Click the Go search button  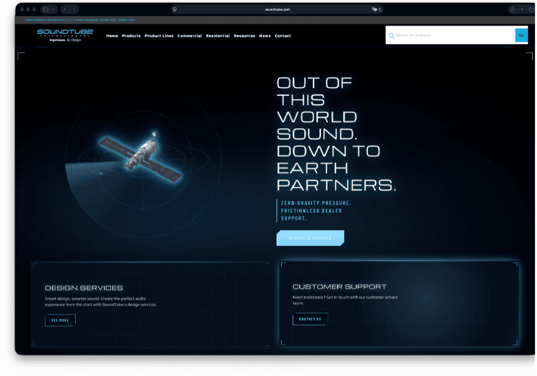pyautogui.click(x=521, y=35)
